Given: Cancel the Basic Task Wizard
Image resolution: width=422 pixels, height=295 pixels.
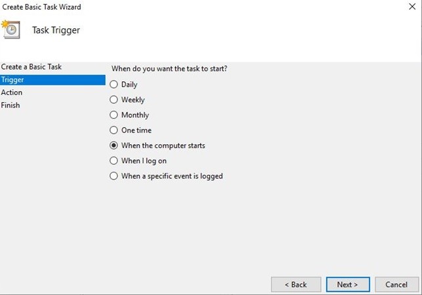Looking at the screenshot, I should [396, 285].
